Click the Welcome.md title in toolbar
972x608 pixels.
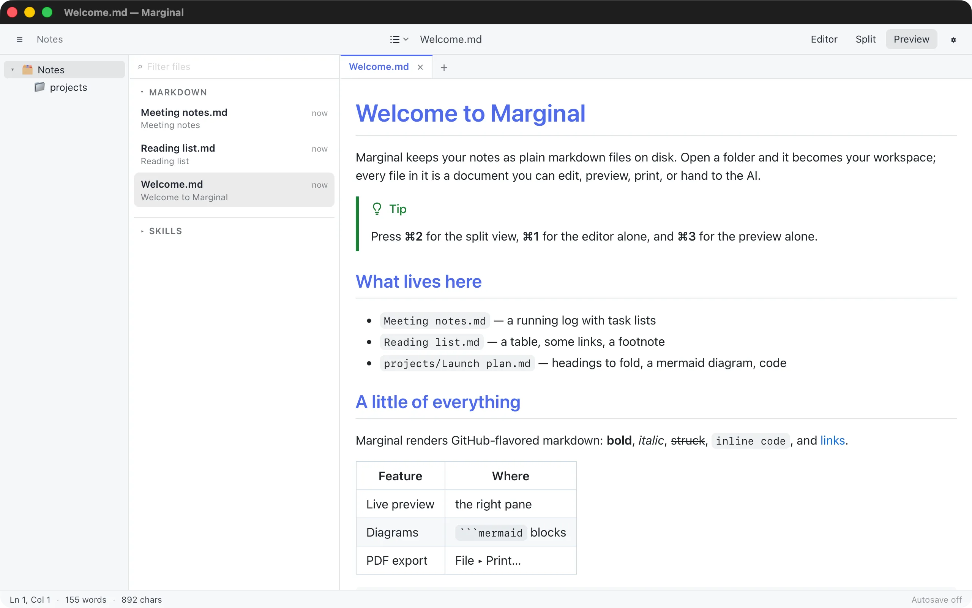(451, 40)
